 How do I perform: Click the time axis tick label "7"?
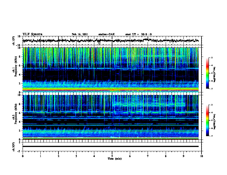pos(148,156)
